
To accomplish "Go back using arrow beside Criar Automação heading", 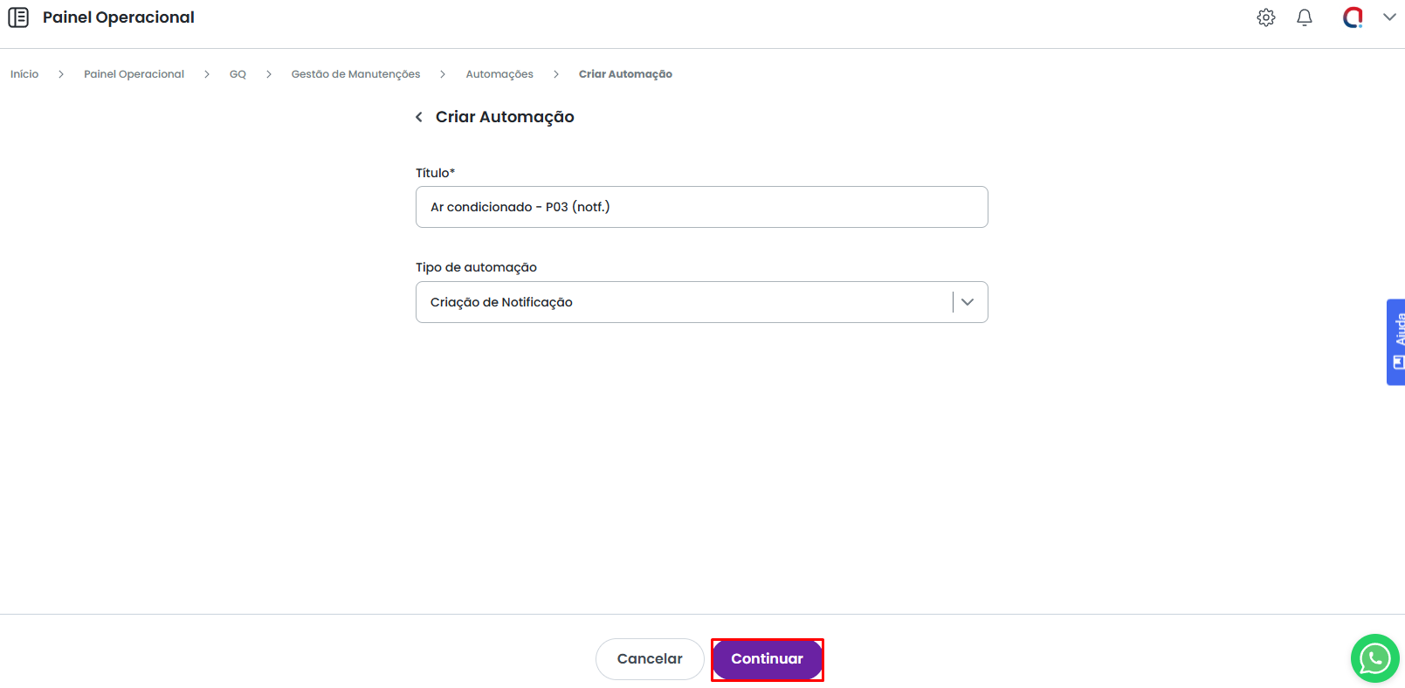I will click(419, 117).
